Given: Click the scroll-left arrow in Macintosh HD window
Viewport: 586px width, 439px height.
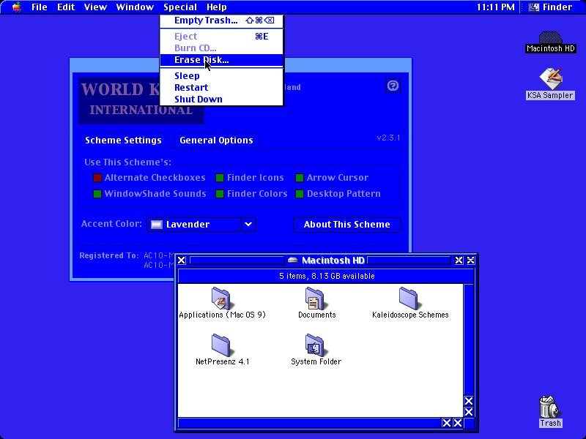Looking at the screenshot, I should [447, 423].
